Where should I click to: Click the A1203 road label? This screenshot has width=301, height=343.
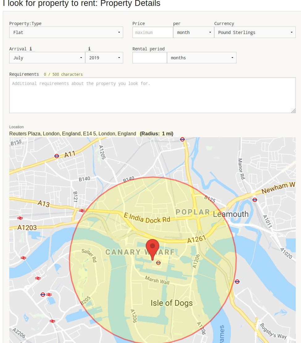(x=27, y=227)
